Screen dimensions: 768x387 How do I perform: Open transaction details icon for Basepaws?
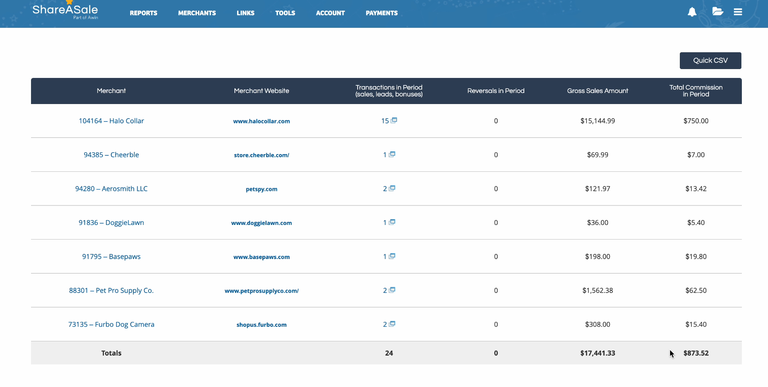[392, 256]
